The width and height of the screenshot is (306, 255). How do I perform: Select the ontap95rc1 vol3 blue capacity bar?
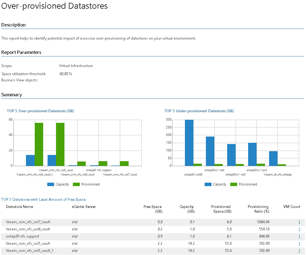coord(232,155)
